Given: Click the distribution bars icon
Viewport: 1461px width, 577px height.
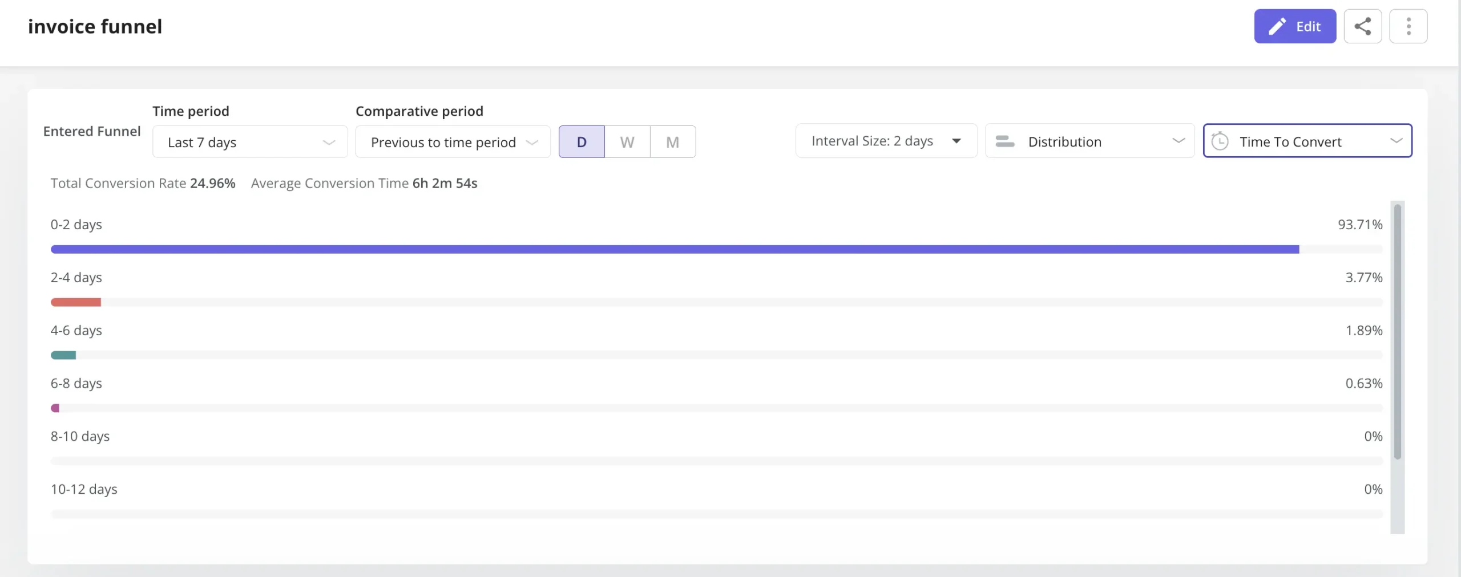Looking at the screenshot, I should (1005, 141).
